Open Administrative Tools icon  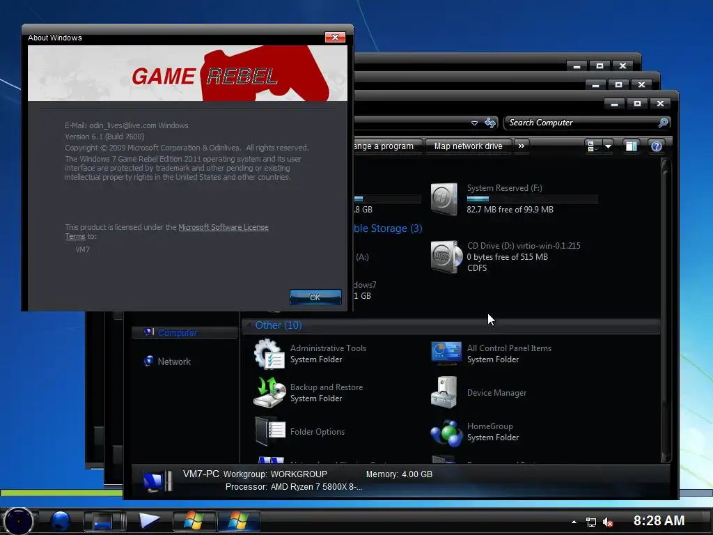(268, 354)
